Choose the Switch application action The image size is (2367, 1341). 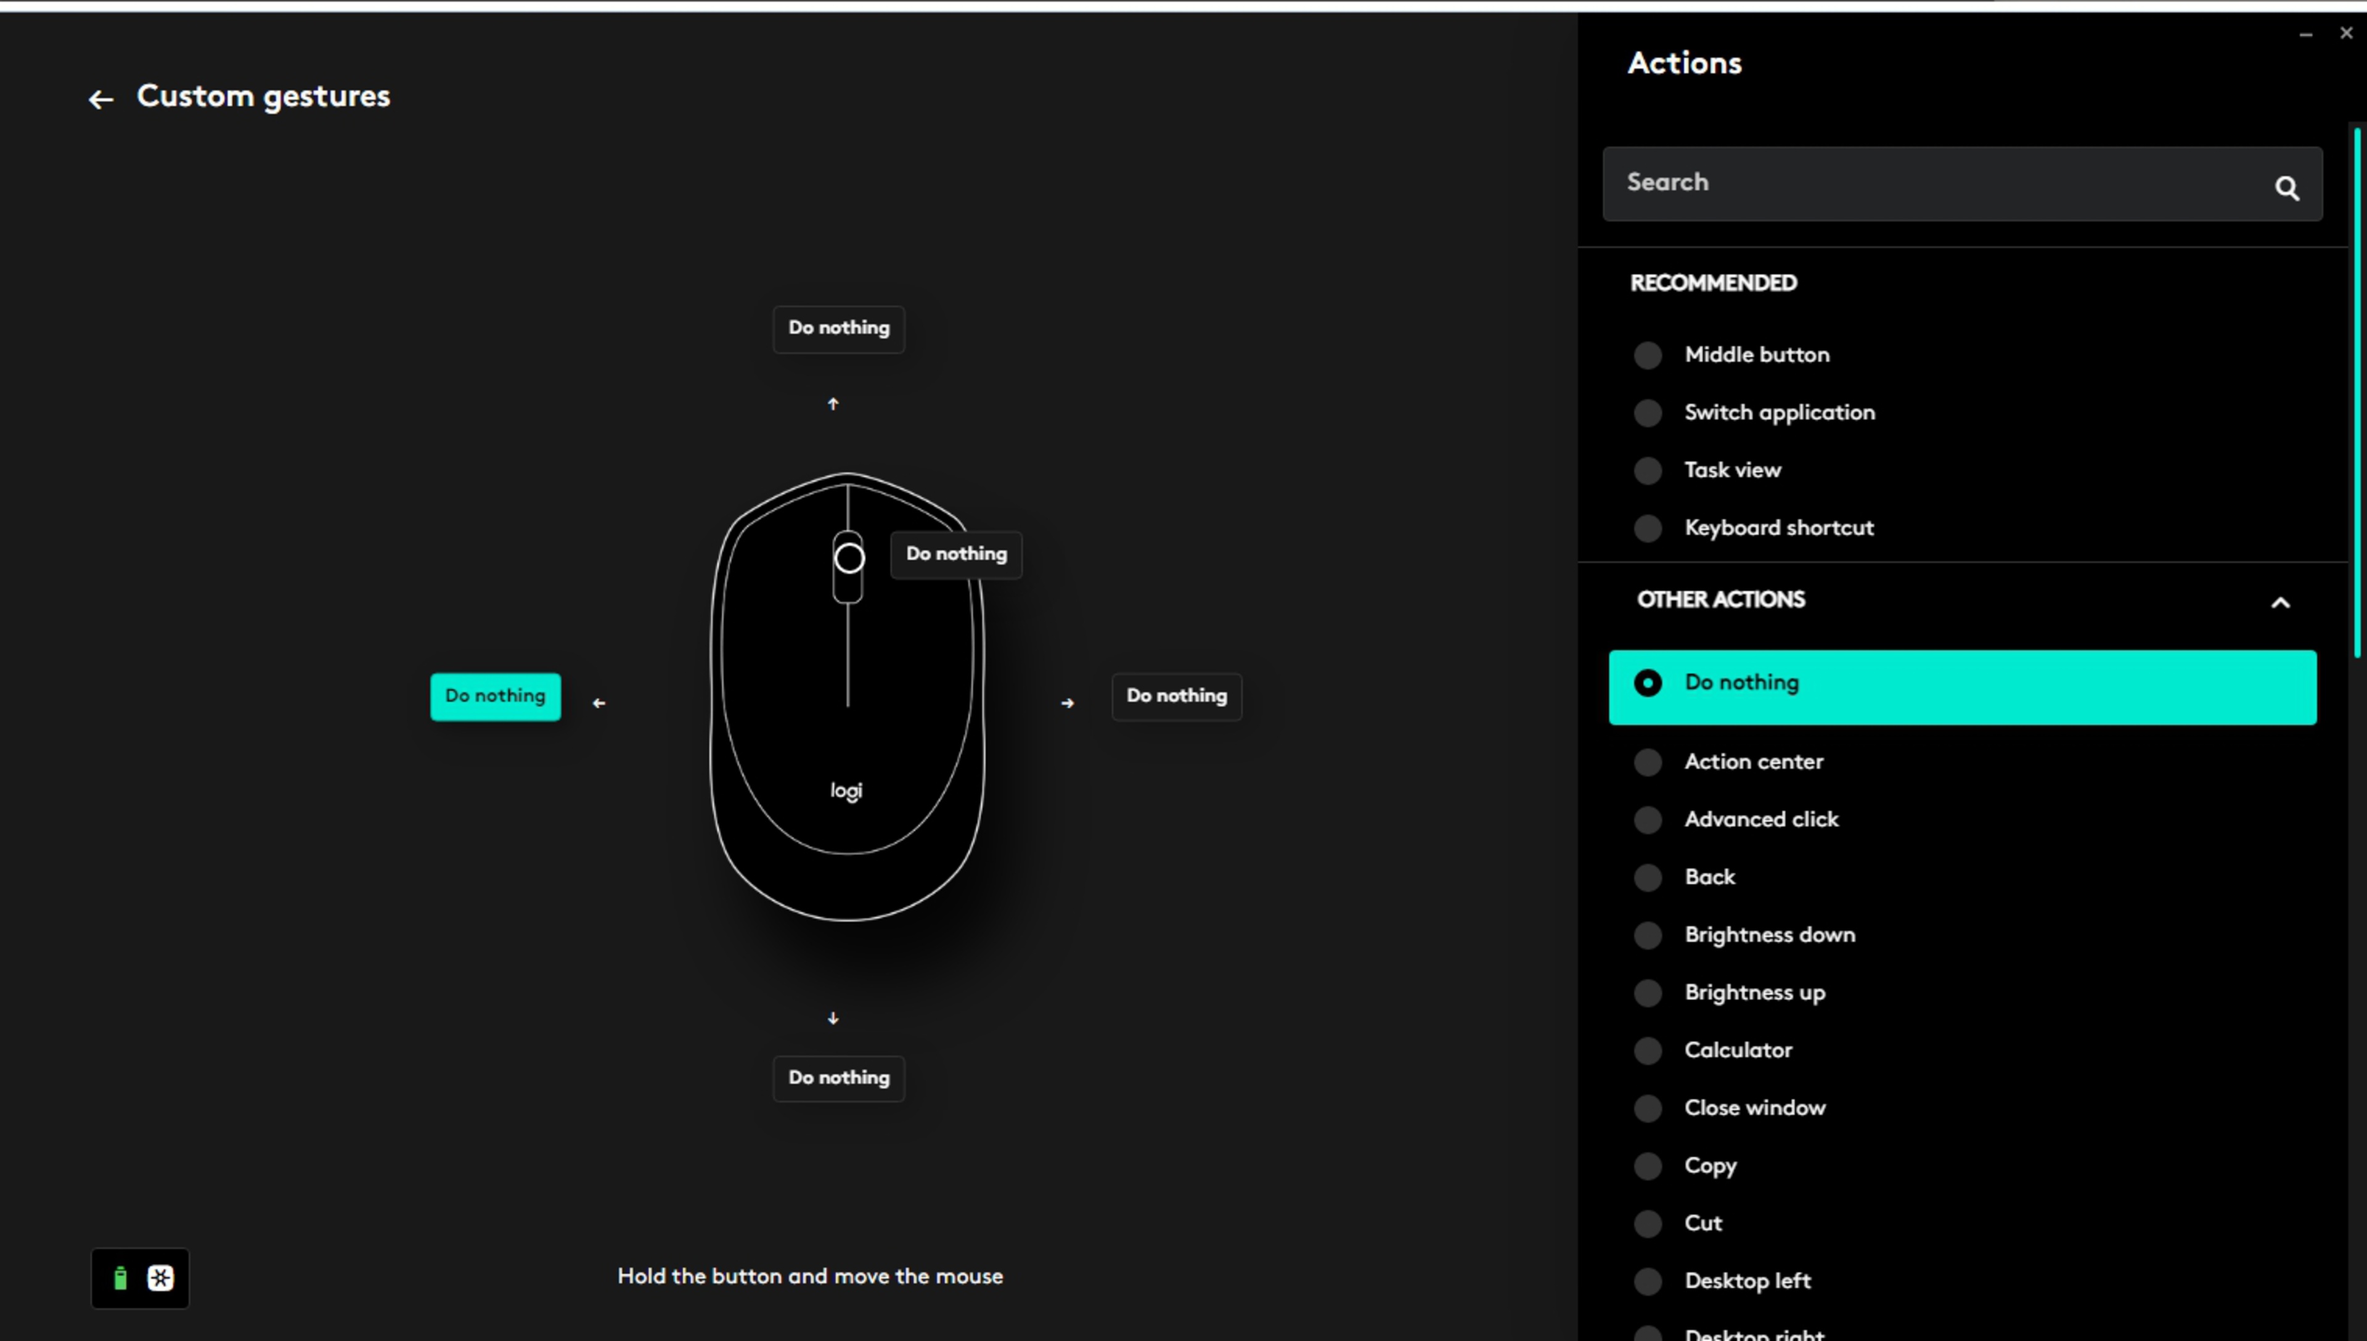1779,412
